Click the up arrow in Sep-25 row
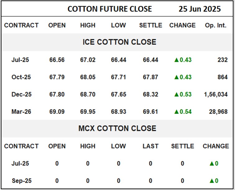235x190 pixels. pyautogui.click(x=212, y=181)
